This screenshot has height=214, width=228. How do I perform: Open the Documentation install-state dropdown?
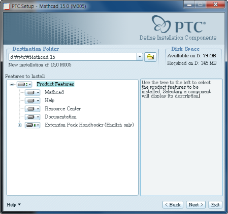point(32,117)
